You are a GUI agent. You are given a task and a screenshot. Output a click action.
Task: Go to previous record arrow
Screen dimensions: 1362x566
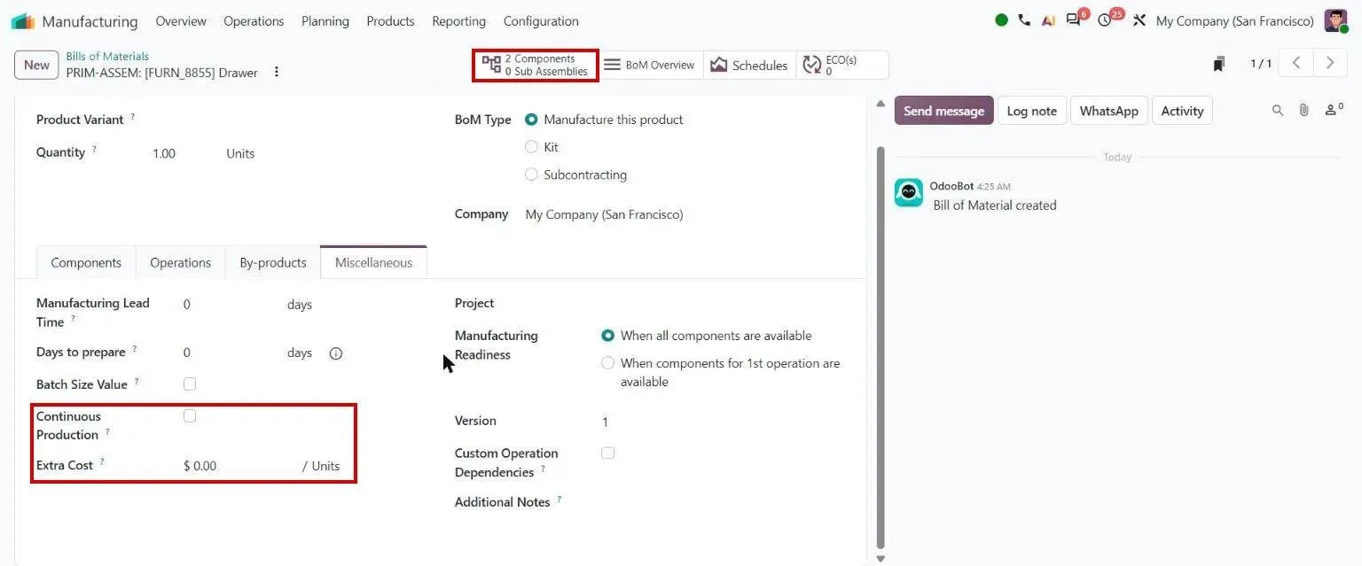[x=1296, y=63]
